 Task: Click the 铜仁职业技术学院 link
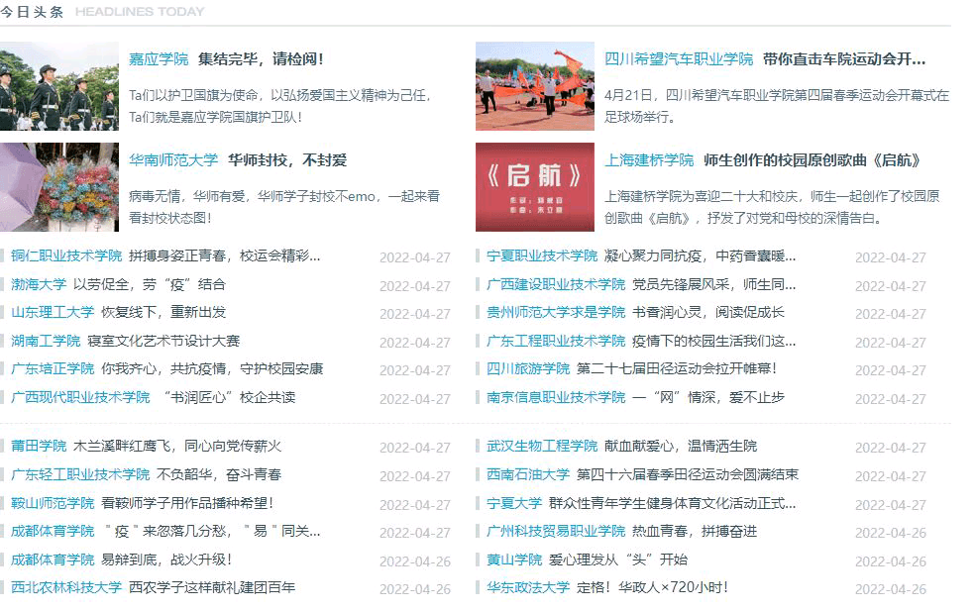pyautogui.click(x=66, y=255)
